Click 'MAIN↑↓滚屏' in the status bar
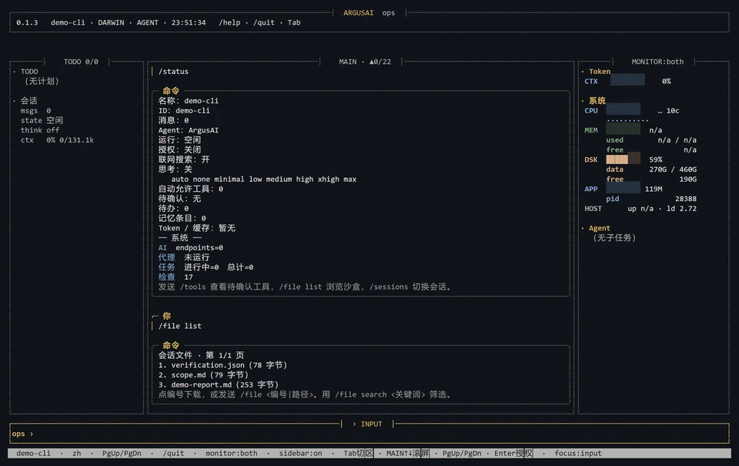739x466 pixels. click(x=408, y=453)
